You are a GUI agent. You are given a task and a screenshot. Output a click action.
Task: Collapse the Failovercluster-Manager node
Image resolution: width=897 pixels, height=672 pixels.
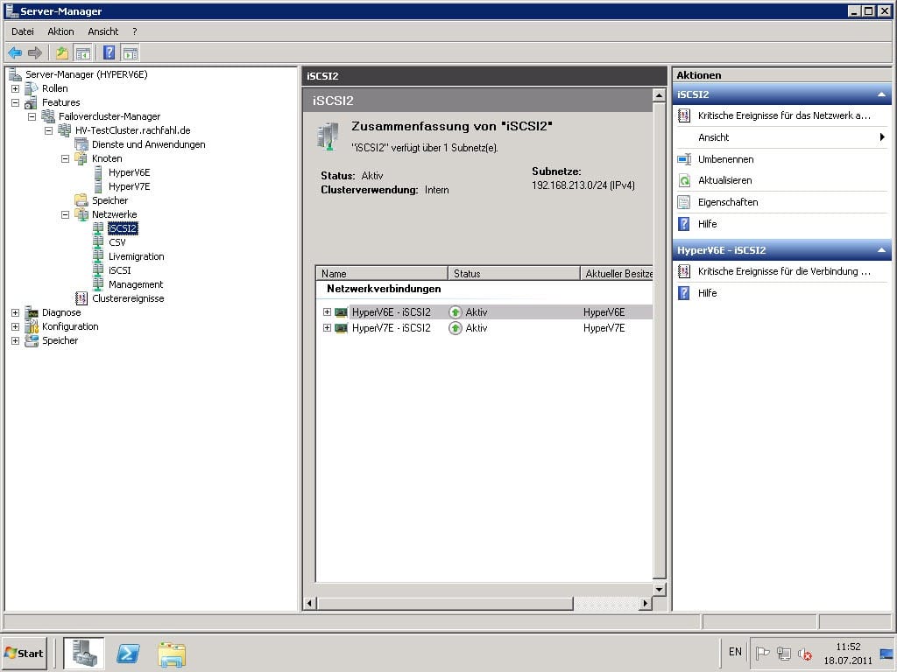click(32, 116)
